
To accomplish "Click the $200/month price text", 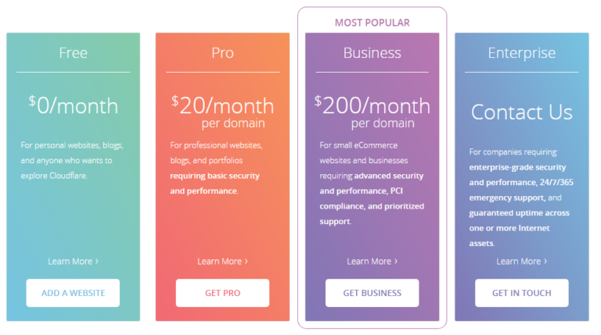I will pos(372,105).
